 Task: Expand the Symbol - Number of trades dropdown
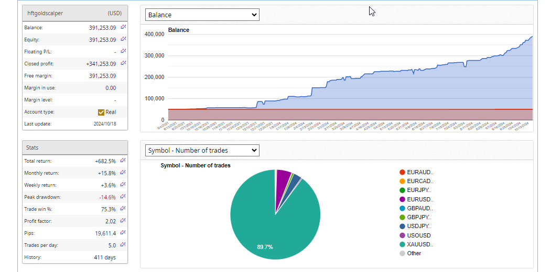point(202,151)
